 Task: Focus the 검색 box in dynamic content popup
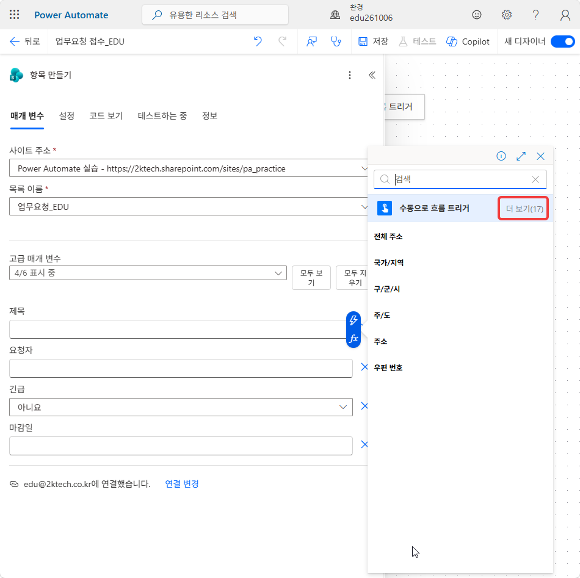tap(460, 179)
